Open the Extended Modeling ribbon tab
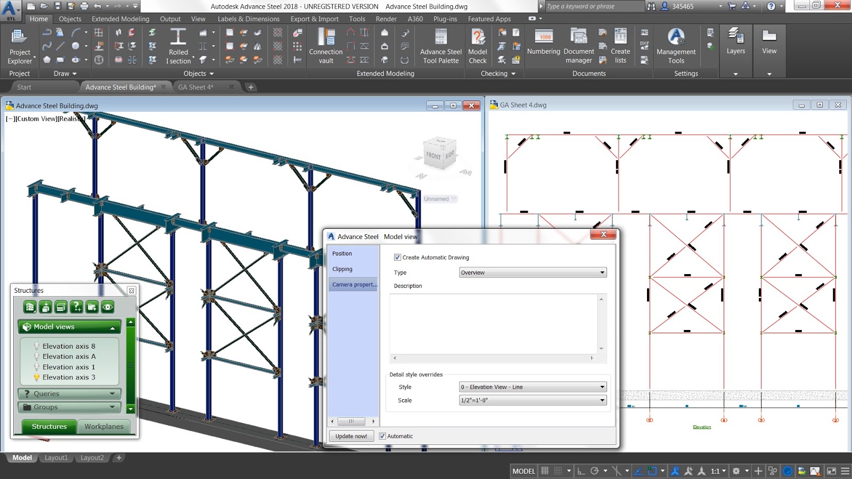 120,19
